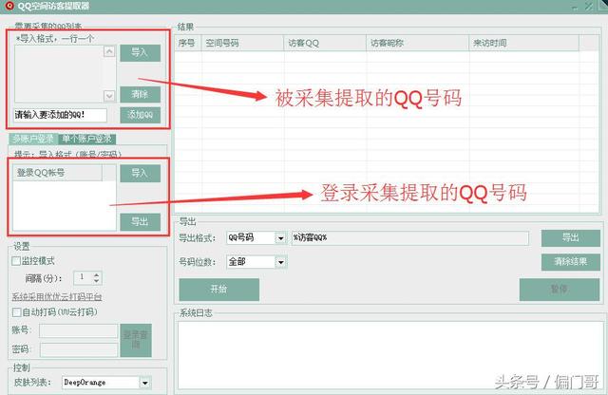Open the 皮肤列表 DeepOrange dropdown

[x=144, y=383]
